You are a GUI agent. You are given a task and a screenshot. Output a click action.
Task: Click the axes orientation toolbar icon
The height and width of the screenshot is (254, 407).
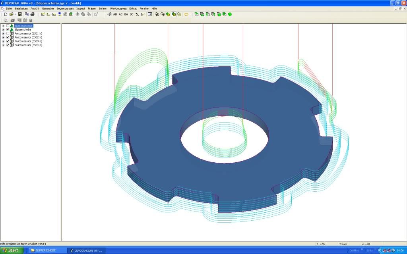point(109,14)
